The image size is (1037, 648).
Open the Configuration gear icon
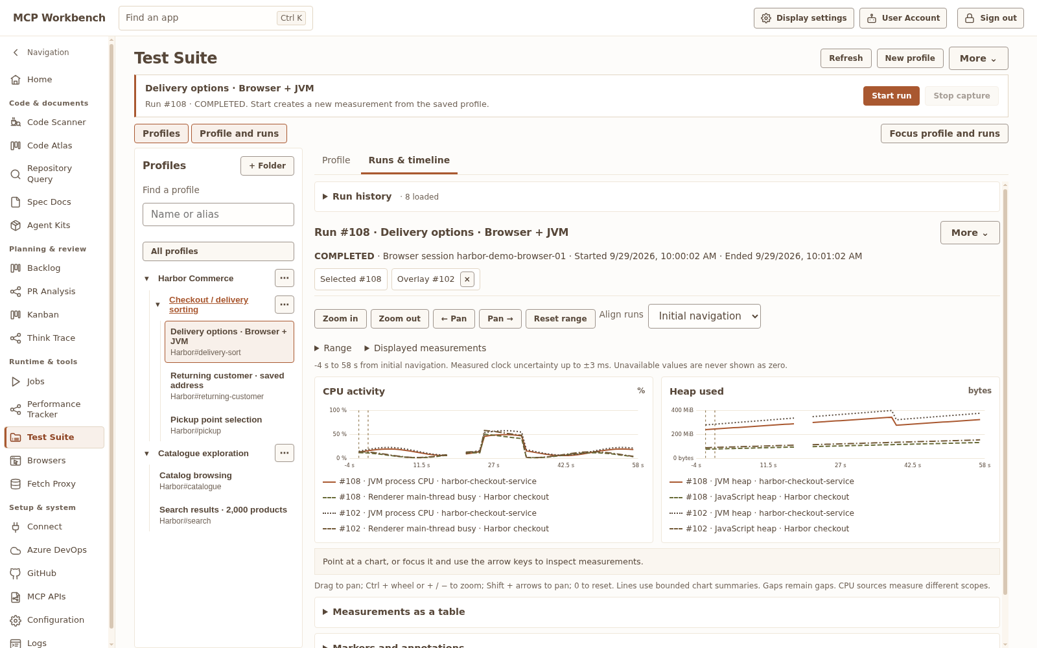pyautogui.click(x=16, y=620)
